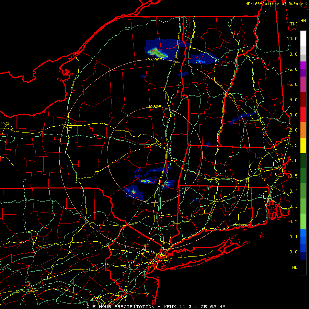Click the 0.1 legend value
Image resolution: width=309 pixels, height=309 pixels.
[294, 237]
